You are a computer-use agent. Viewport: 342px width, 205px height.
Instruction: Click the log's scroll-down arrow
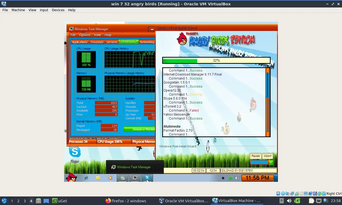[x=267, y=134]
